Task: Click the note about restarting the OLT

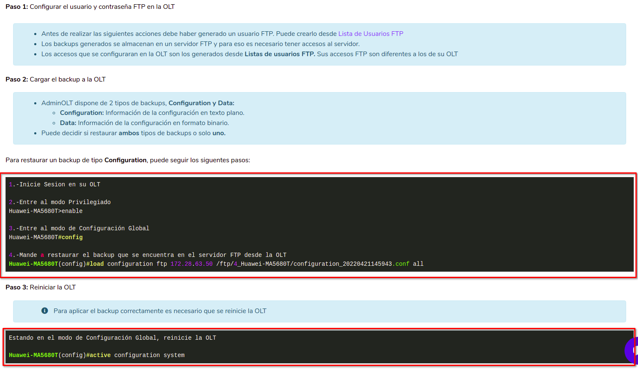Action: pos(160,311)
